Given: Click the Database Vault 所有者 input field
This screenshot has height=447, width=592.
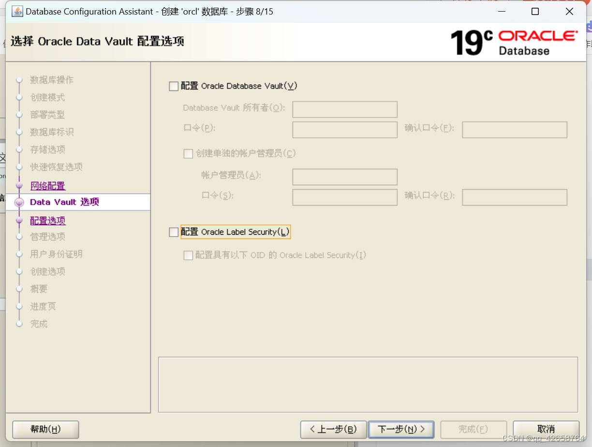Looking at the screenshot, I should [x=345, y=109].
